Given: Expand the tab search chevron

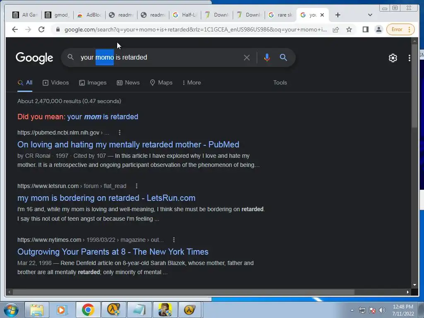Looking at the screenshot, I should tap(370, 15).
